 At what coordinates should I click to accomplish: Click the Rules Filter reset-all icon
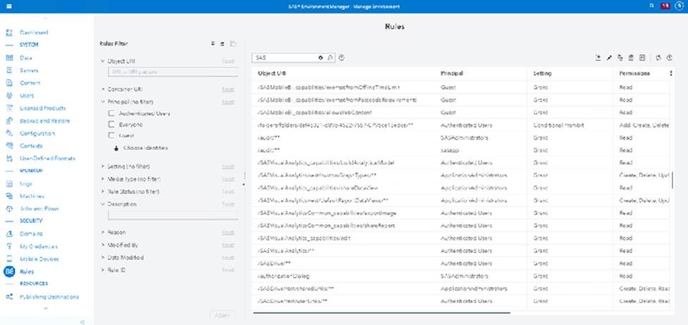pos(233,44)
